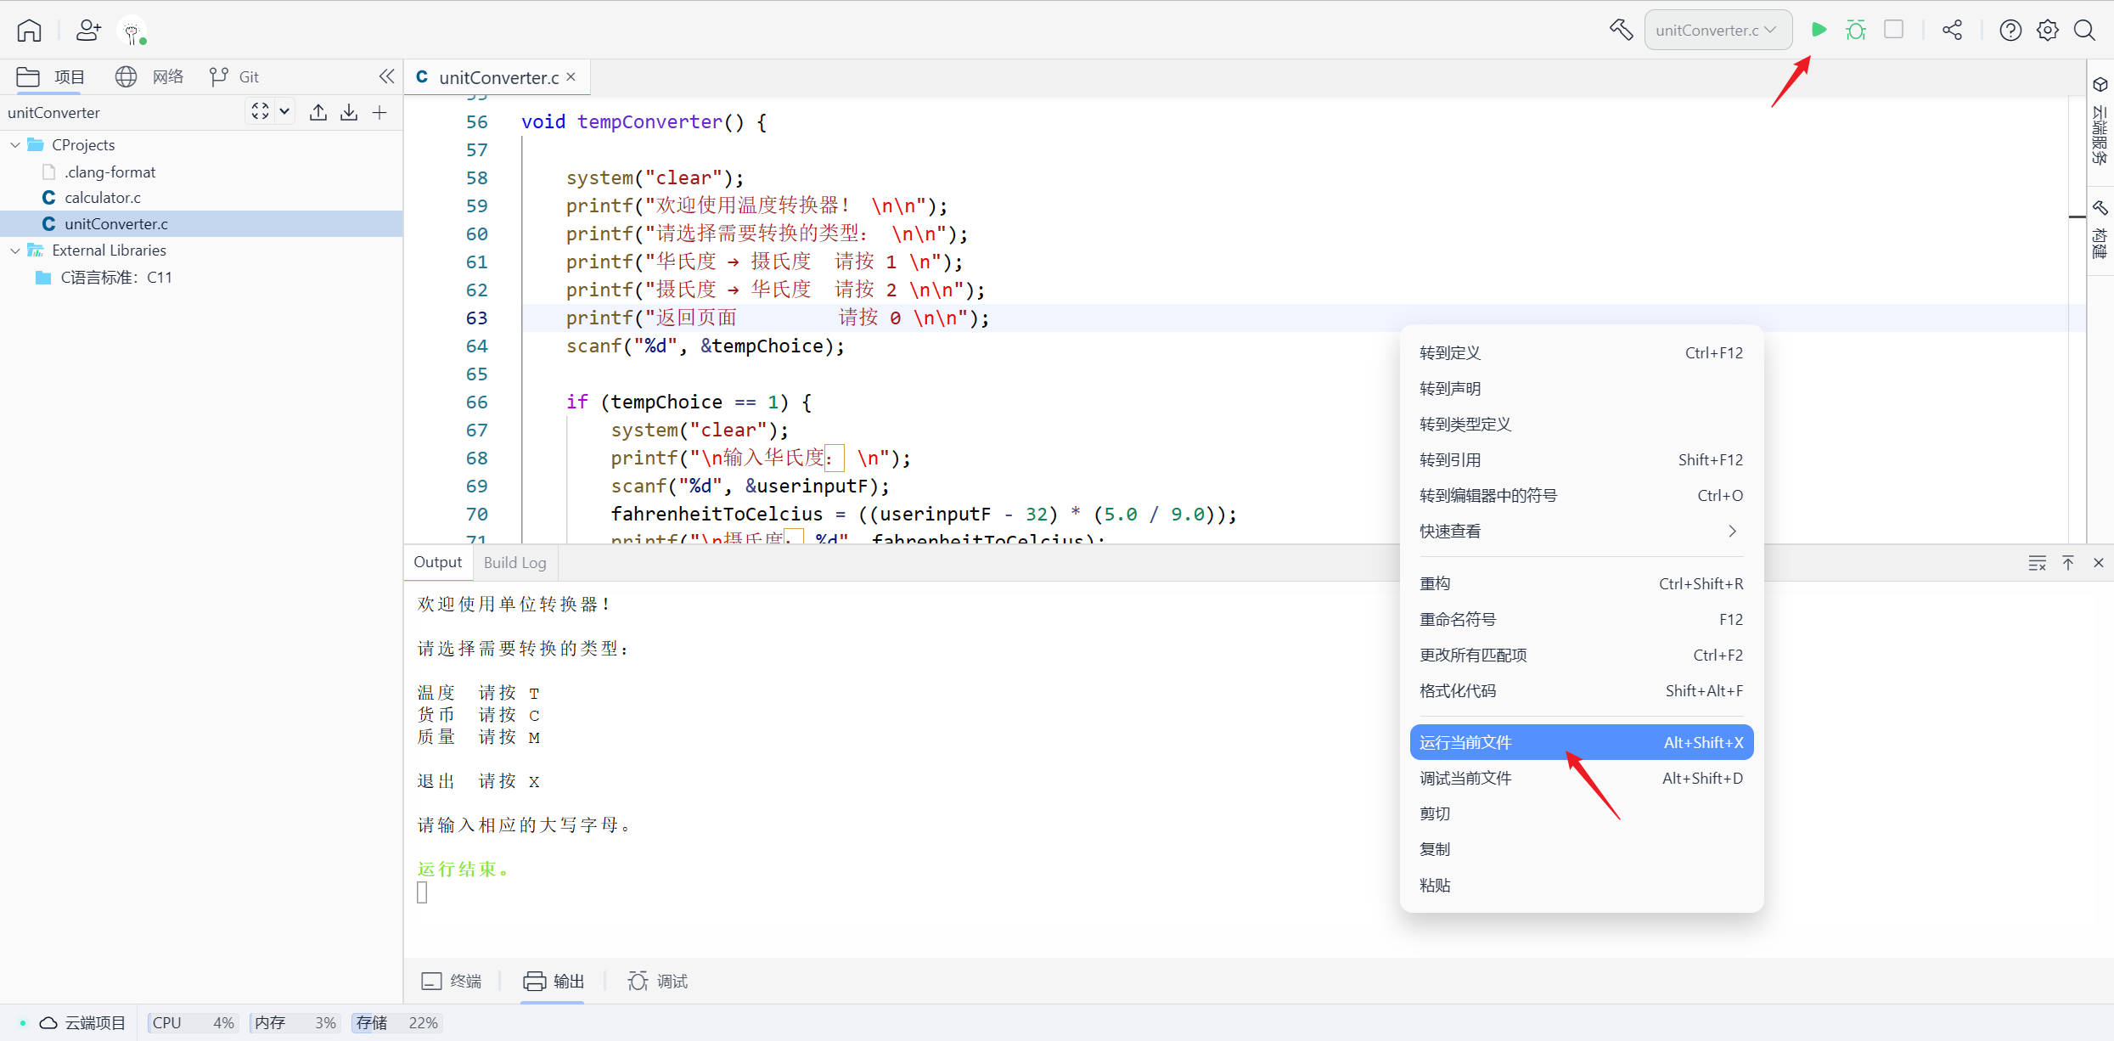Screen dimensions: 2114x1041
Task: Open calculator.c in the file tree
Action: pos(102,197)
